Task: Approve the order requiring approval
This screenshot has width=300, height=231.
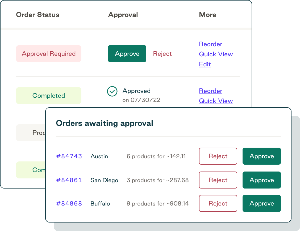Action: 127,54
